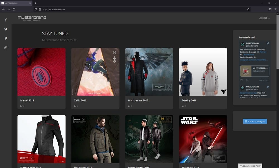Click the comment icon under Destiny 2016
Image resolution: width=279 pixels, height=168 pixels.
click(183, 106)
